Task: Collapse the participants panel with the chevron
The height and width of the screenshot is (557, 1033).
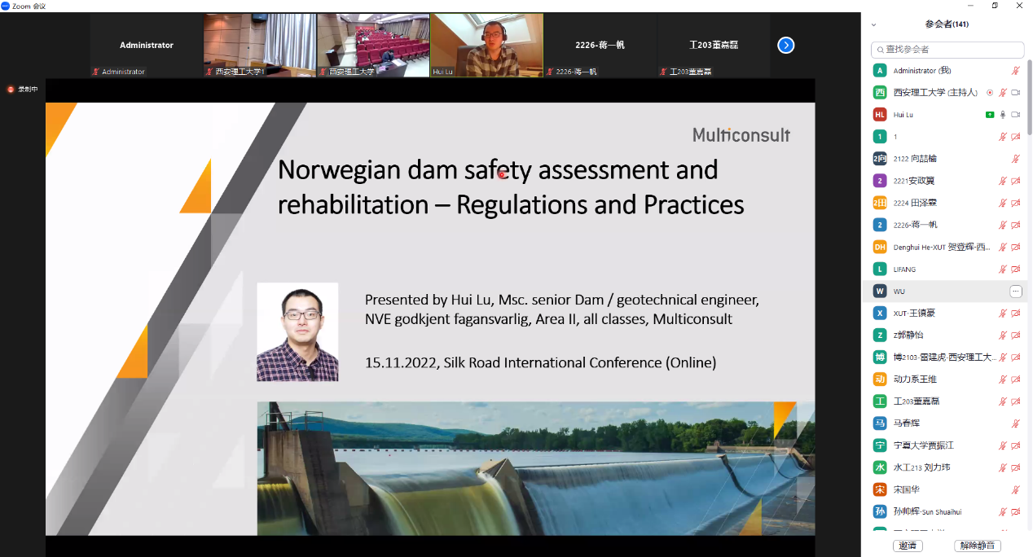Action: tap(874, 25)
